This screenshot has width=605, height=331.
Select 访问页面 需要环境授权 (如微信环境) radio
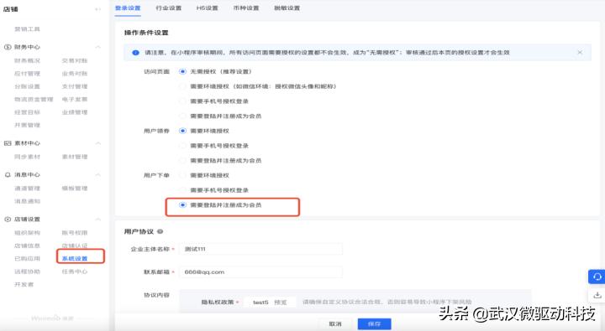[182, 86]
